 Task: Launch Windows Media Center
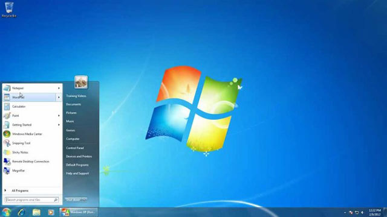coord(32,134)
